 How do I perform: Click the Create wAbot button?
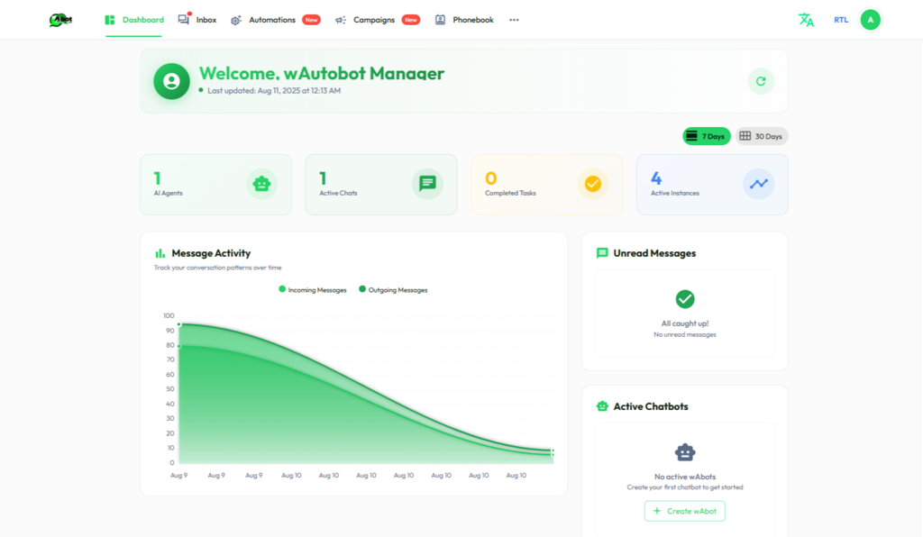(x=685, y=511)
